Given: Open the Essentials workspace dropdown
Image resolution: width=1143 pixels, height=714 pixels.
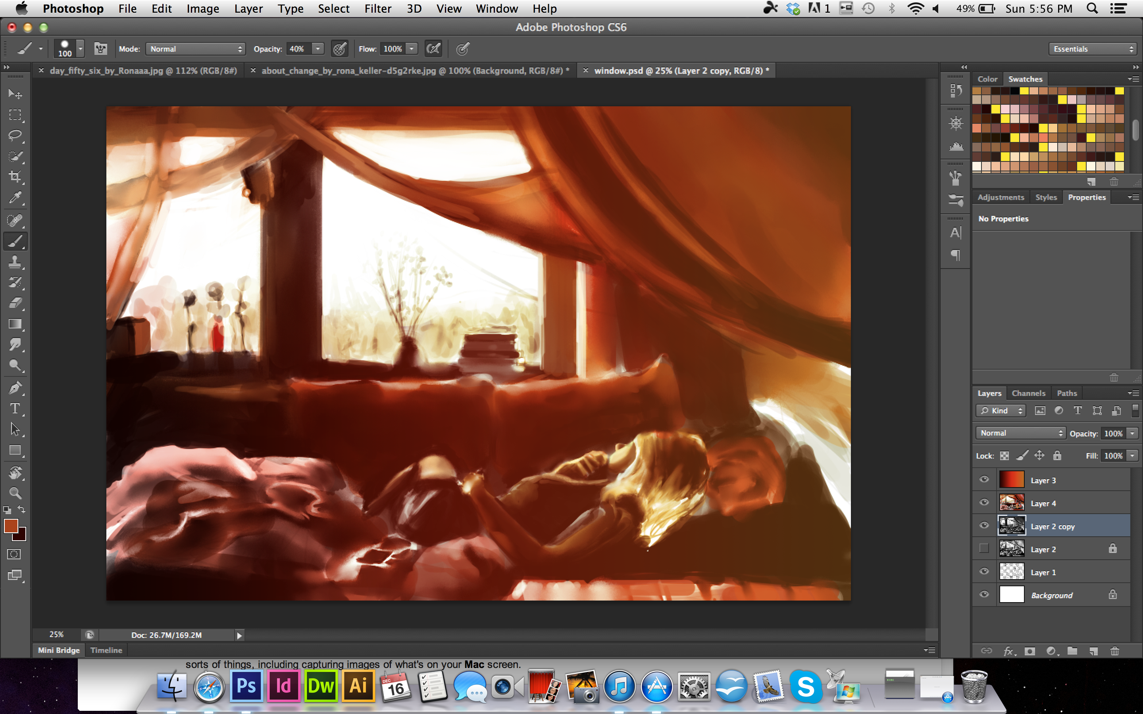Looking at the screenshot, I should (1092, 49).
